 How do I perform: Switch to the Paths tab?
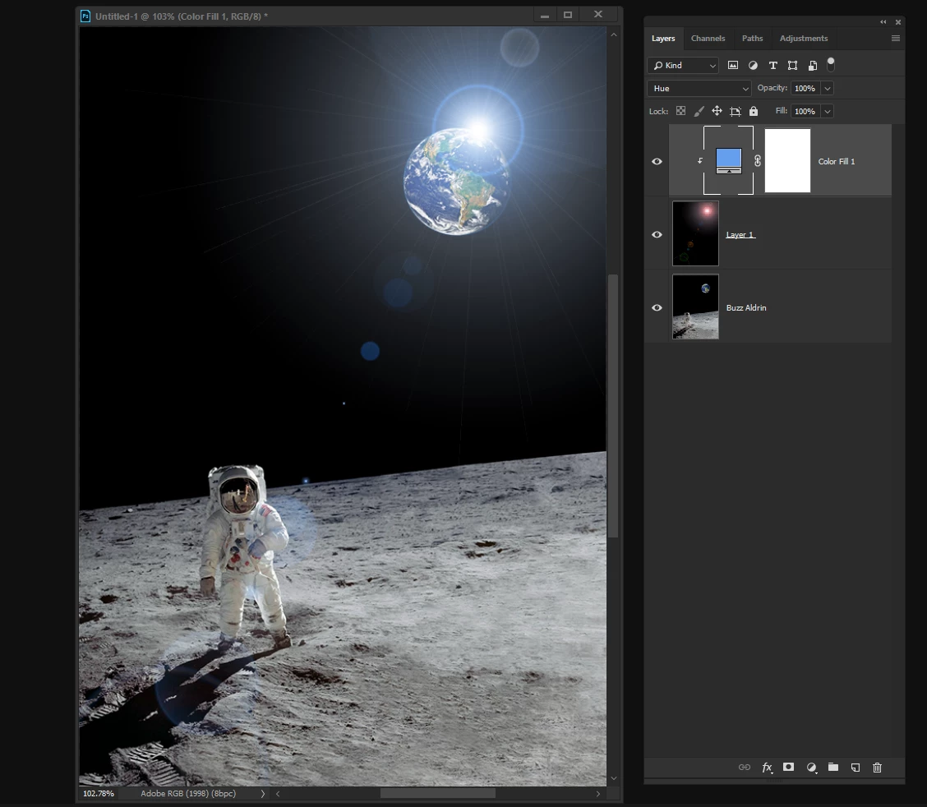pos(753,39)
